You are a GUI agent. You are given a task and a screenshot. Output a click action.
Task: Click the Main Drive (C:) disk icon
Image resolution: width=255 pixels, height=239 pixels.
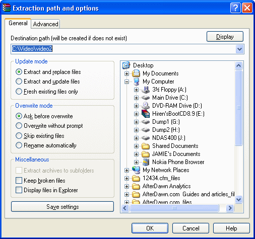pyautogui.click(x=146, y=98)
